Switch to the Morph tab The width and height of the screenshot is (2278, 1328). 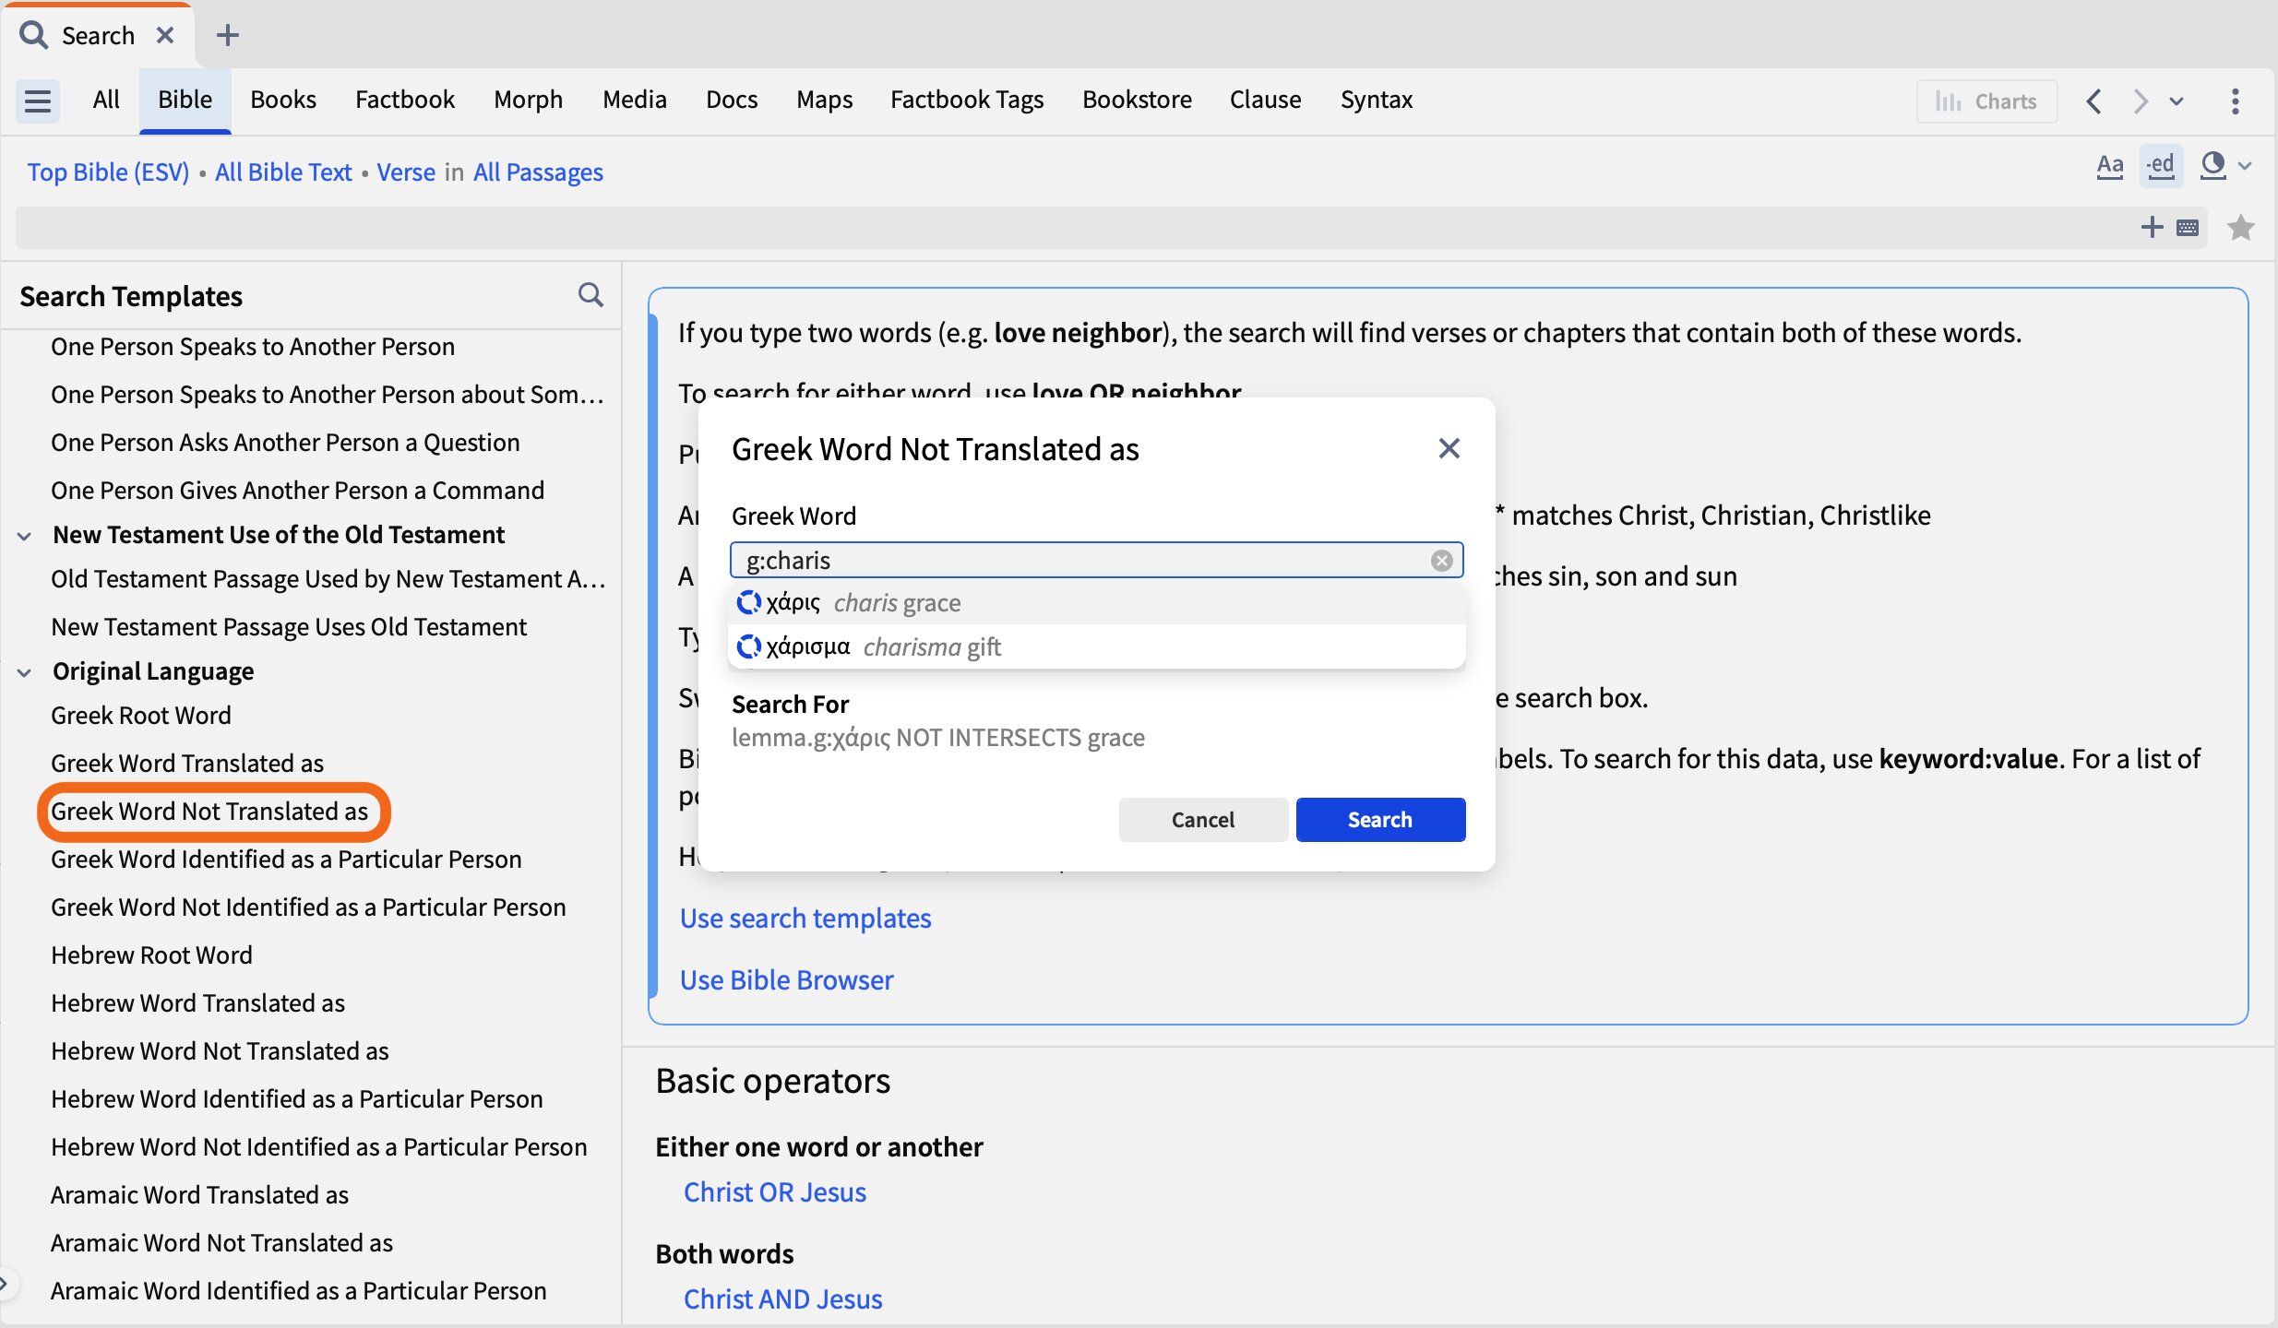click(528, 99)
